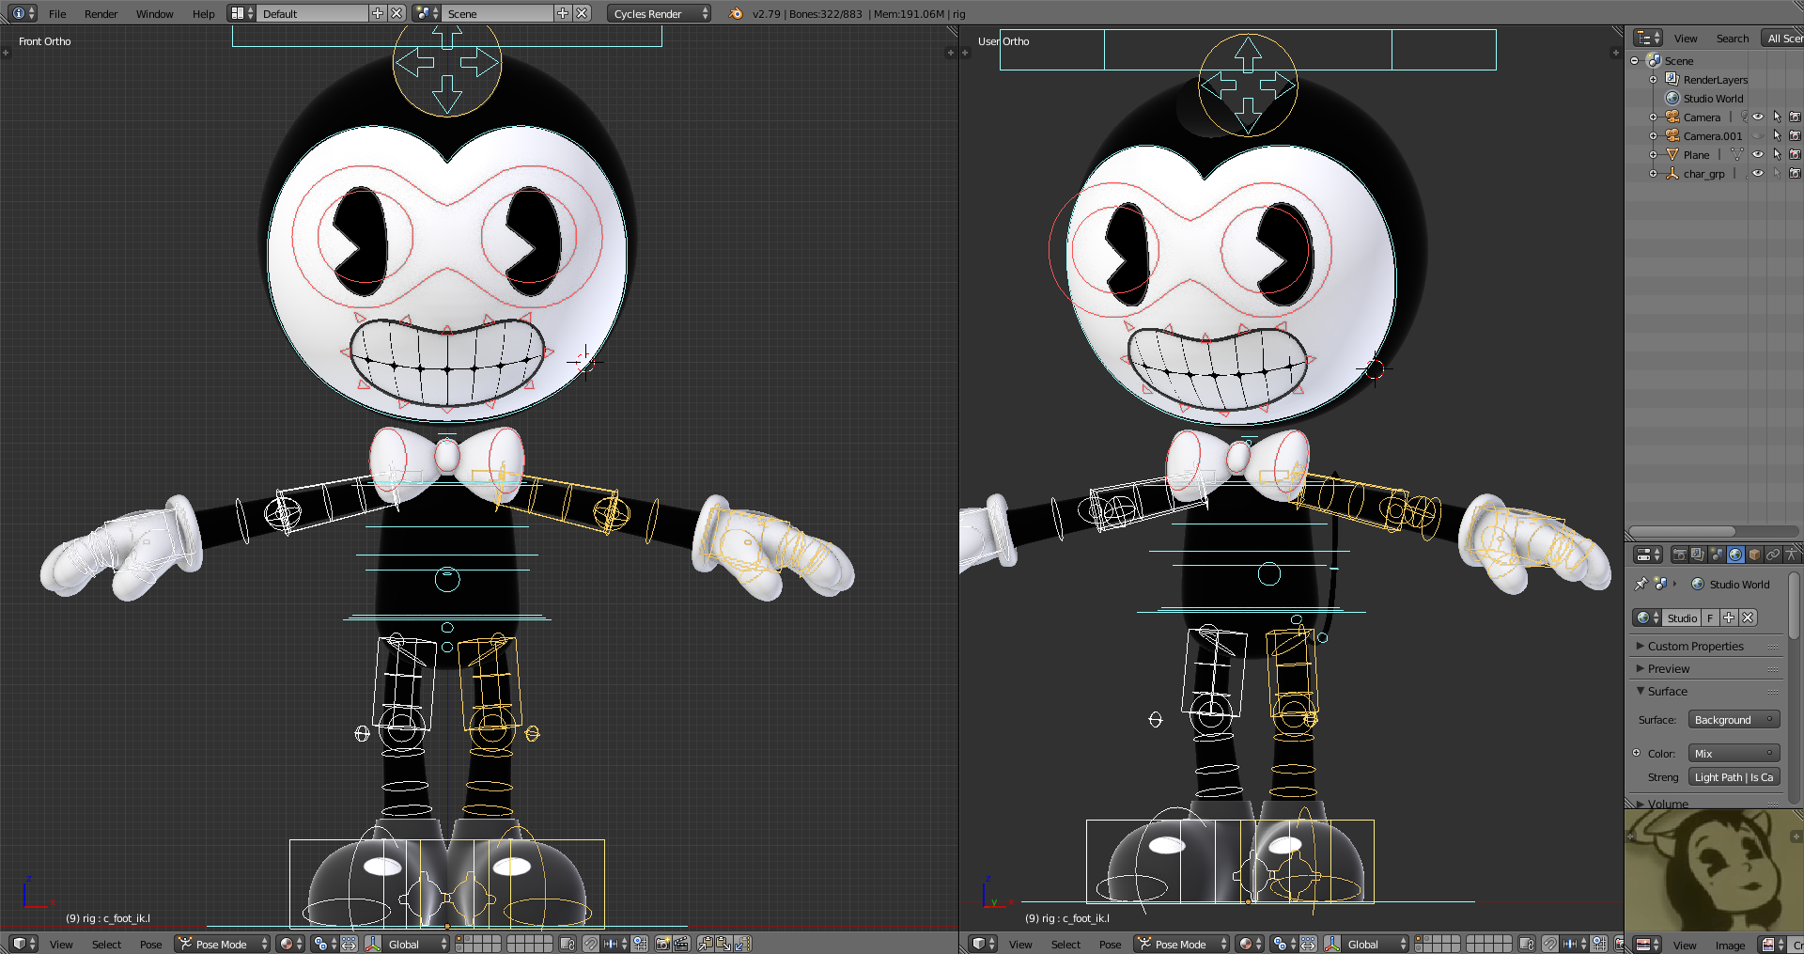Image resolution: width=1804 pixels, height=954 pixels.
Task: Toggle selectability of Camera
Action: tap(1777, 117)
